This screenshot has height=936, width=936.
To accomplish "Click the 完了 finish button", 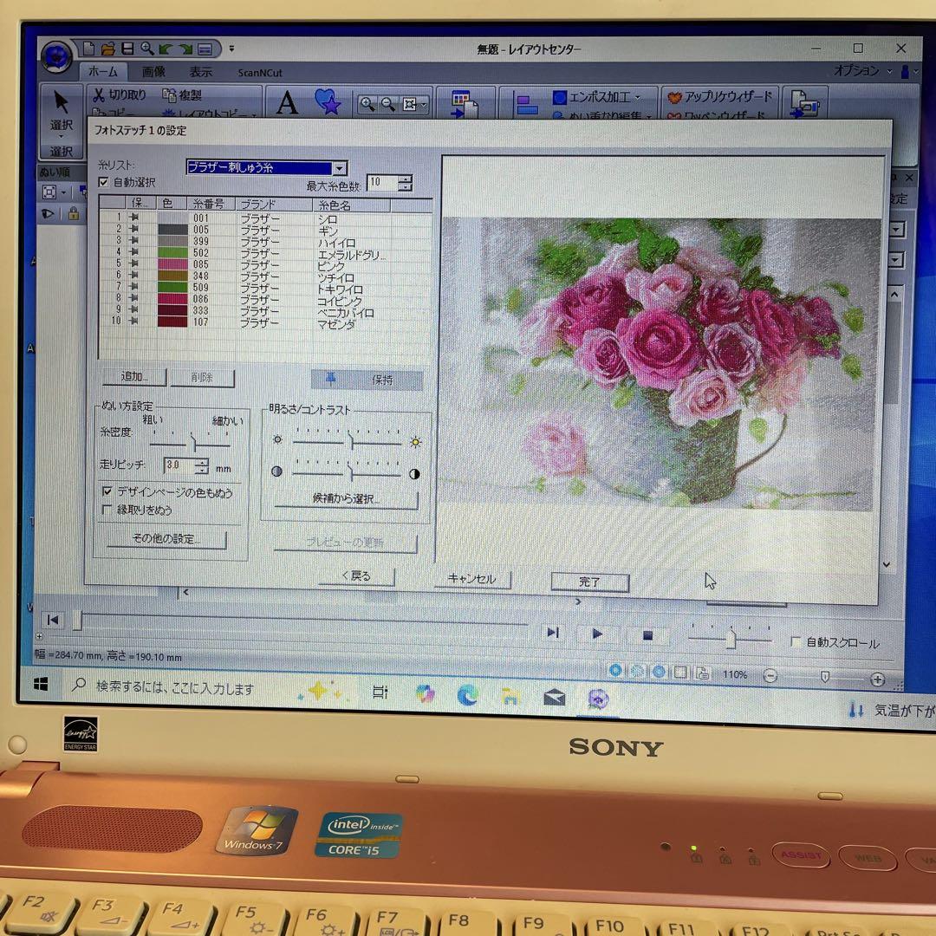I will pos(590,582).
